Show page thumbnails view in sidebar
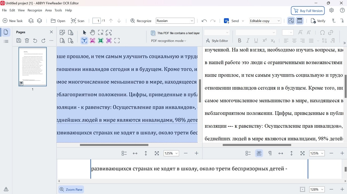The height and width of the screenshot is (194, 347). [6, 32]
